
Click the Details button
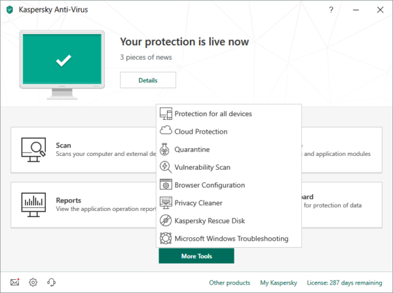148,80
